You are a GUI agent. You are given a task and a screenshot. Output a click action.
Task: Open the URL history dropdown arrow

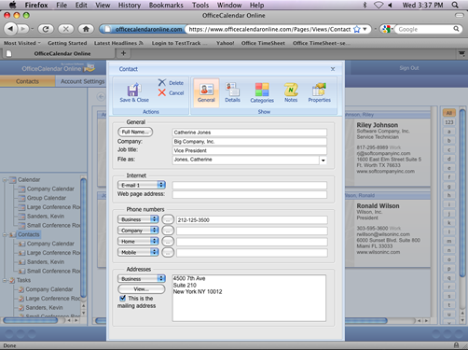click(x=365, y=29)
